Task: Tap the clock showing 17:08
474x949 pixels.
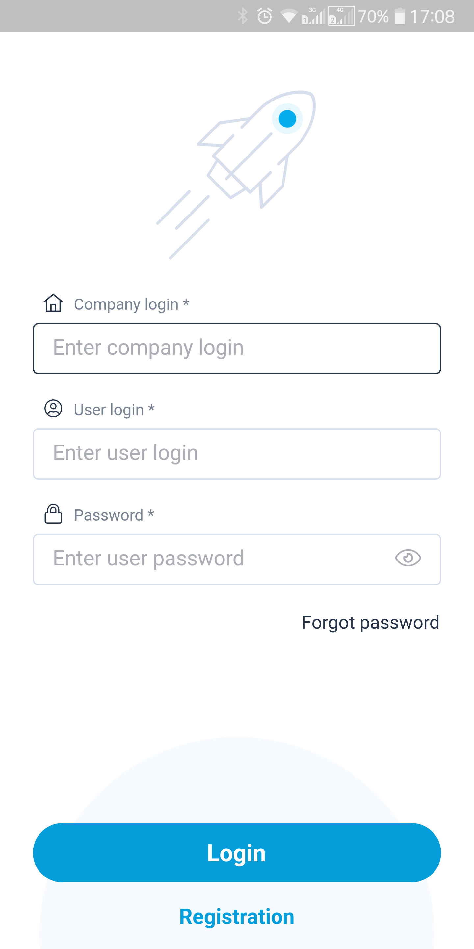Action: (432, 16)
